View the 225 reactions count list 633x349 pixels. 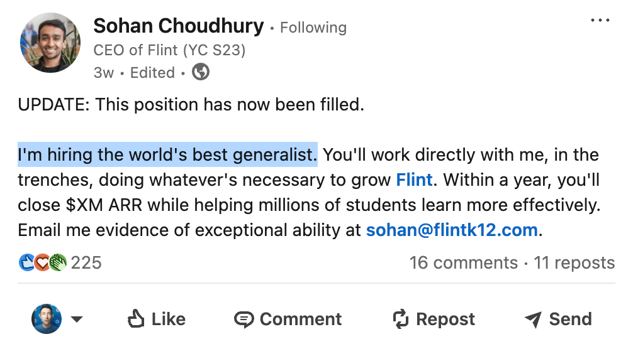tap(86, 262)
